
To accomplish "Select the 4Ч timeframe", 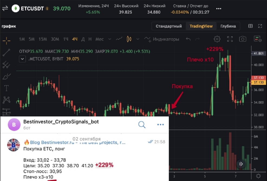I will (75, 39).
